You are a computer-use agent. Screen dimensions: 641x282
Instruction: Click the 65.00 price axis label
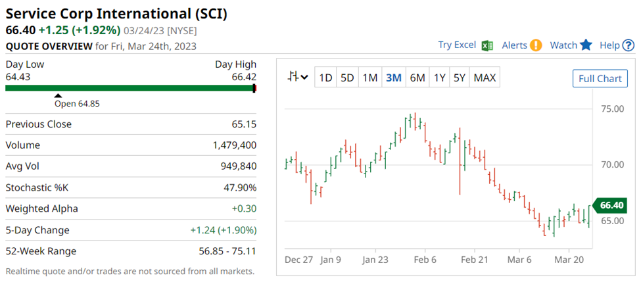click(612, 221)
